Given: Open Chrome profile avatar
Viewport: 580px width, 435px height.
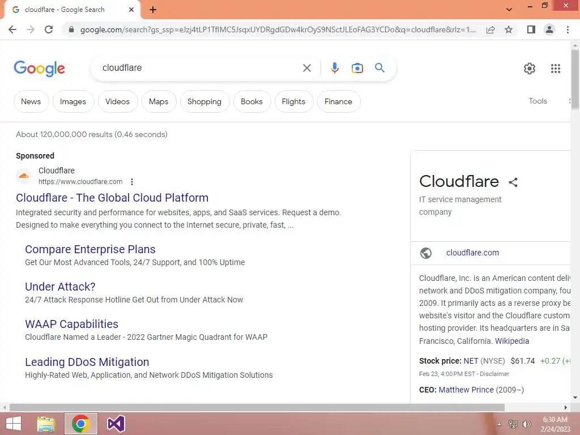Looking at the screenshot, I should [x=549, y=29].
